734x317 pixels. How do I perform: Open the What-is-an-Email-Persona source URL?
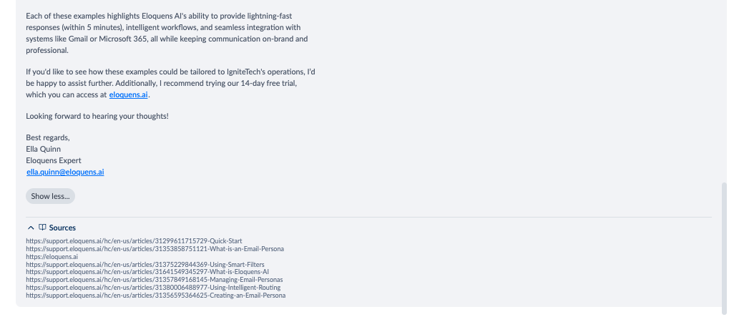[x=155, y=248]
